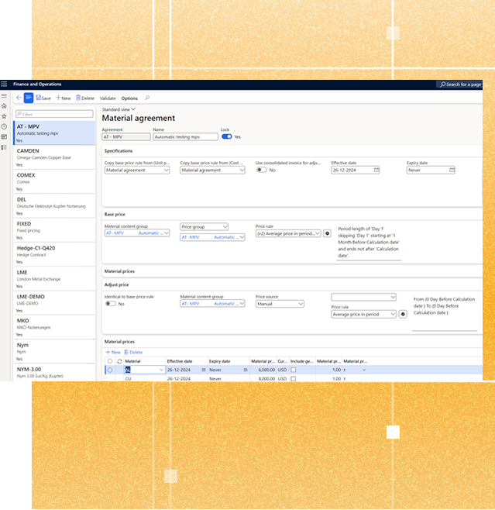Open the Options menu tab
The image size is (495, 510).
tap(129, 98)
